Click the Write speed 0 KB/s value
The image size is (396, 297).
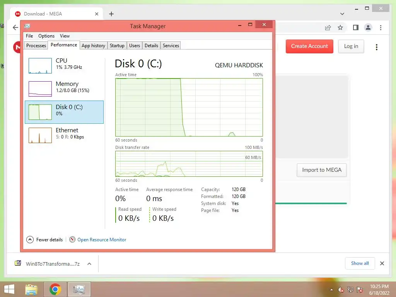(163, 218)
